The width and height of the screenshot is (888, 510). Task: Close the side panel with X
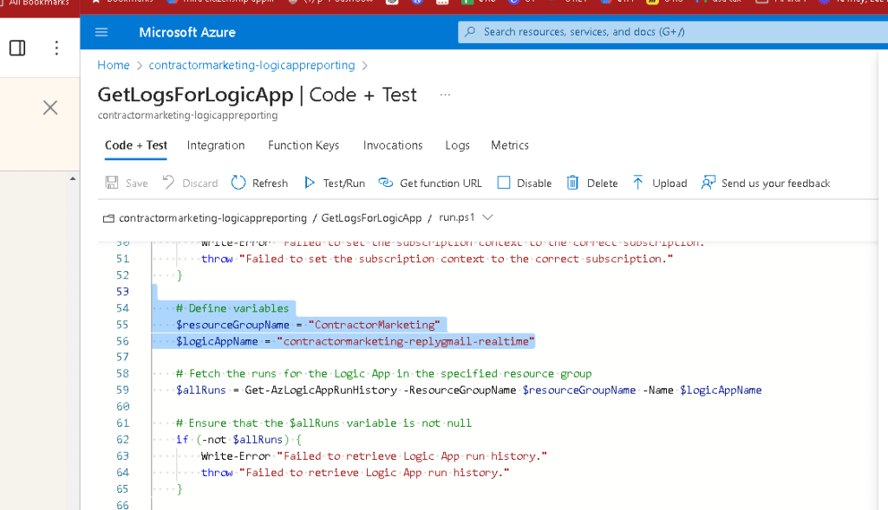point(50,107)
